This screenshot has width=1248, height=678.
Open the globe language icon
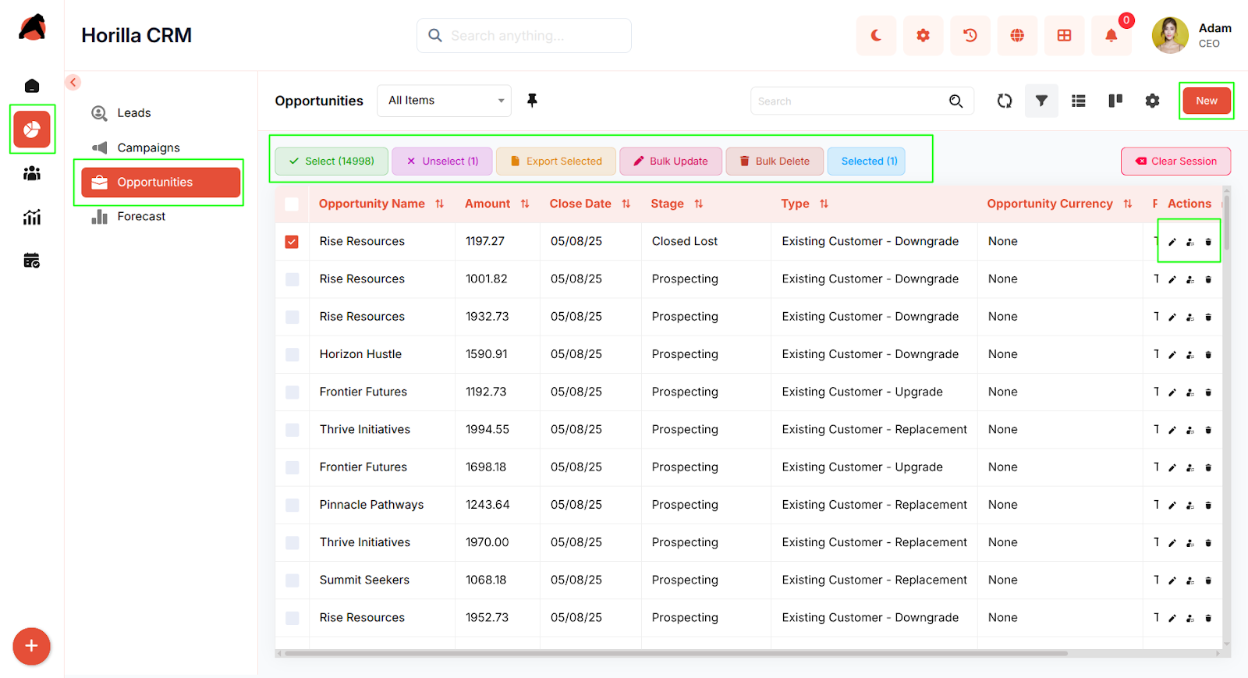click(1017, 36)
